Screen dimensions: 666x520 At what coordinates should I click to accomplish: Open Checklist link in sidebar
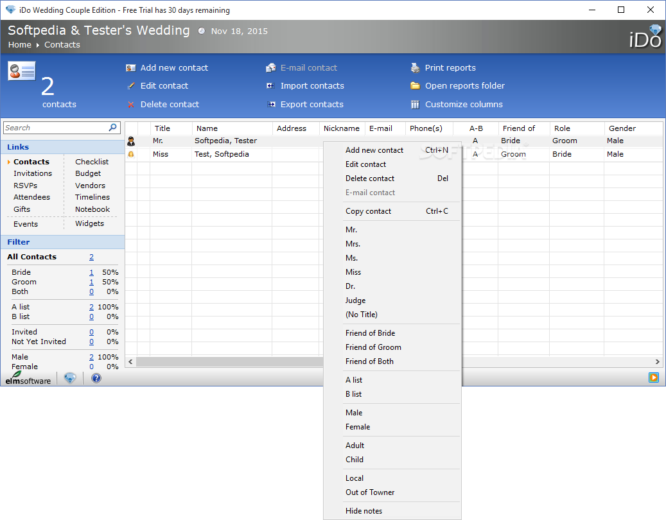pyautogui.click(x=92, y=162)
